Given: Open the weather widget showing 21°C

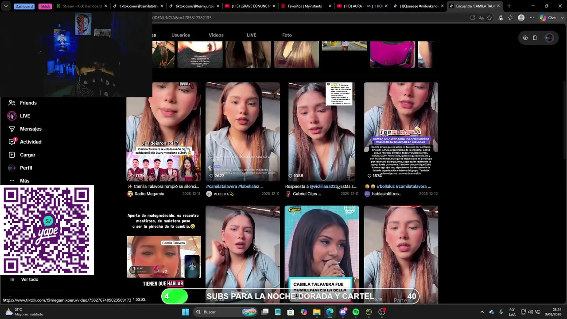Looking at the screenshot, I should 24,312.
